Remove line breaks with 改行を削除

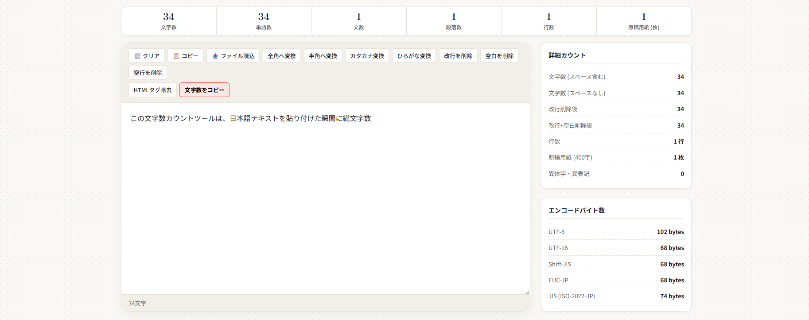pos(458,56)
